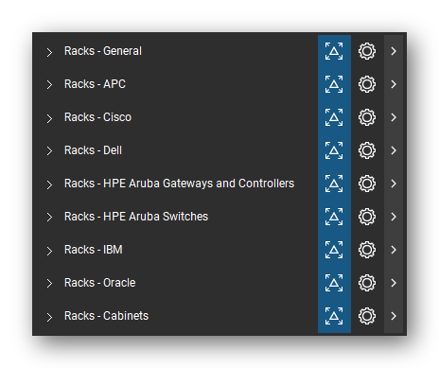The width and height of the screenshot is (439, 368).
Task: Open gear settings for Racks - Oracle
Action: tap(367, 283)
